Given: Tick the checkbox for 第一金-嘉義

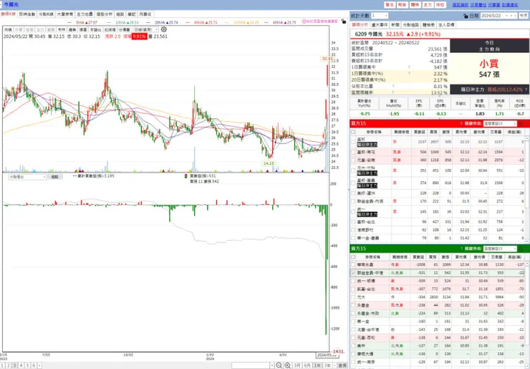Looking at the screenshot, I should point(353,238).
